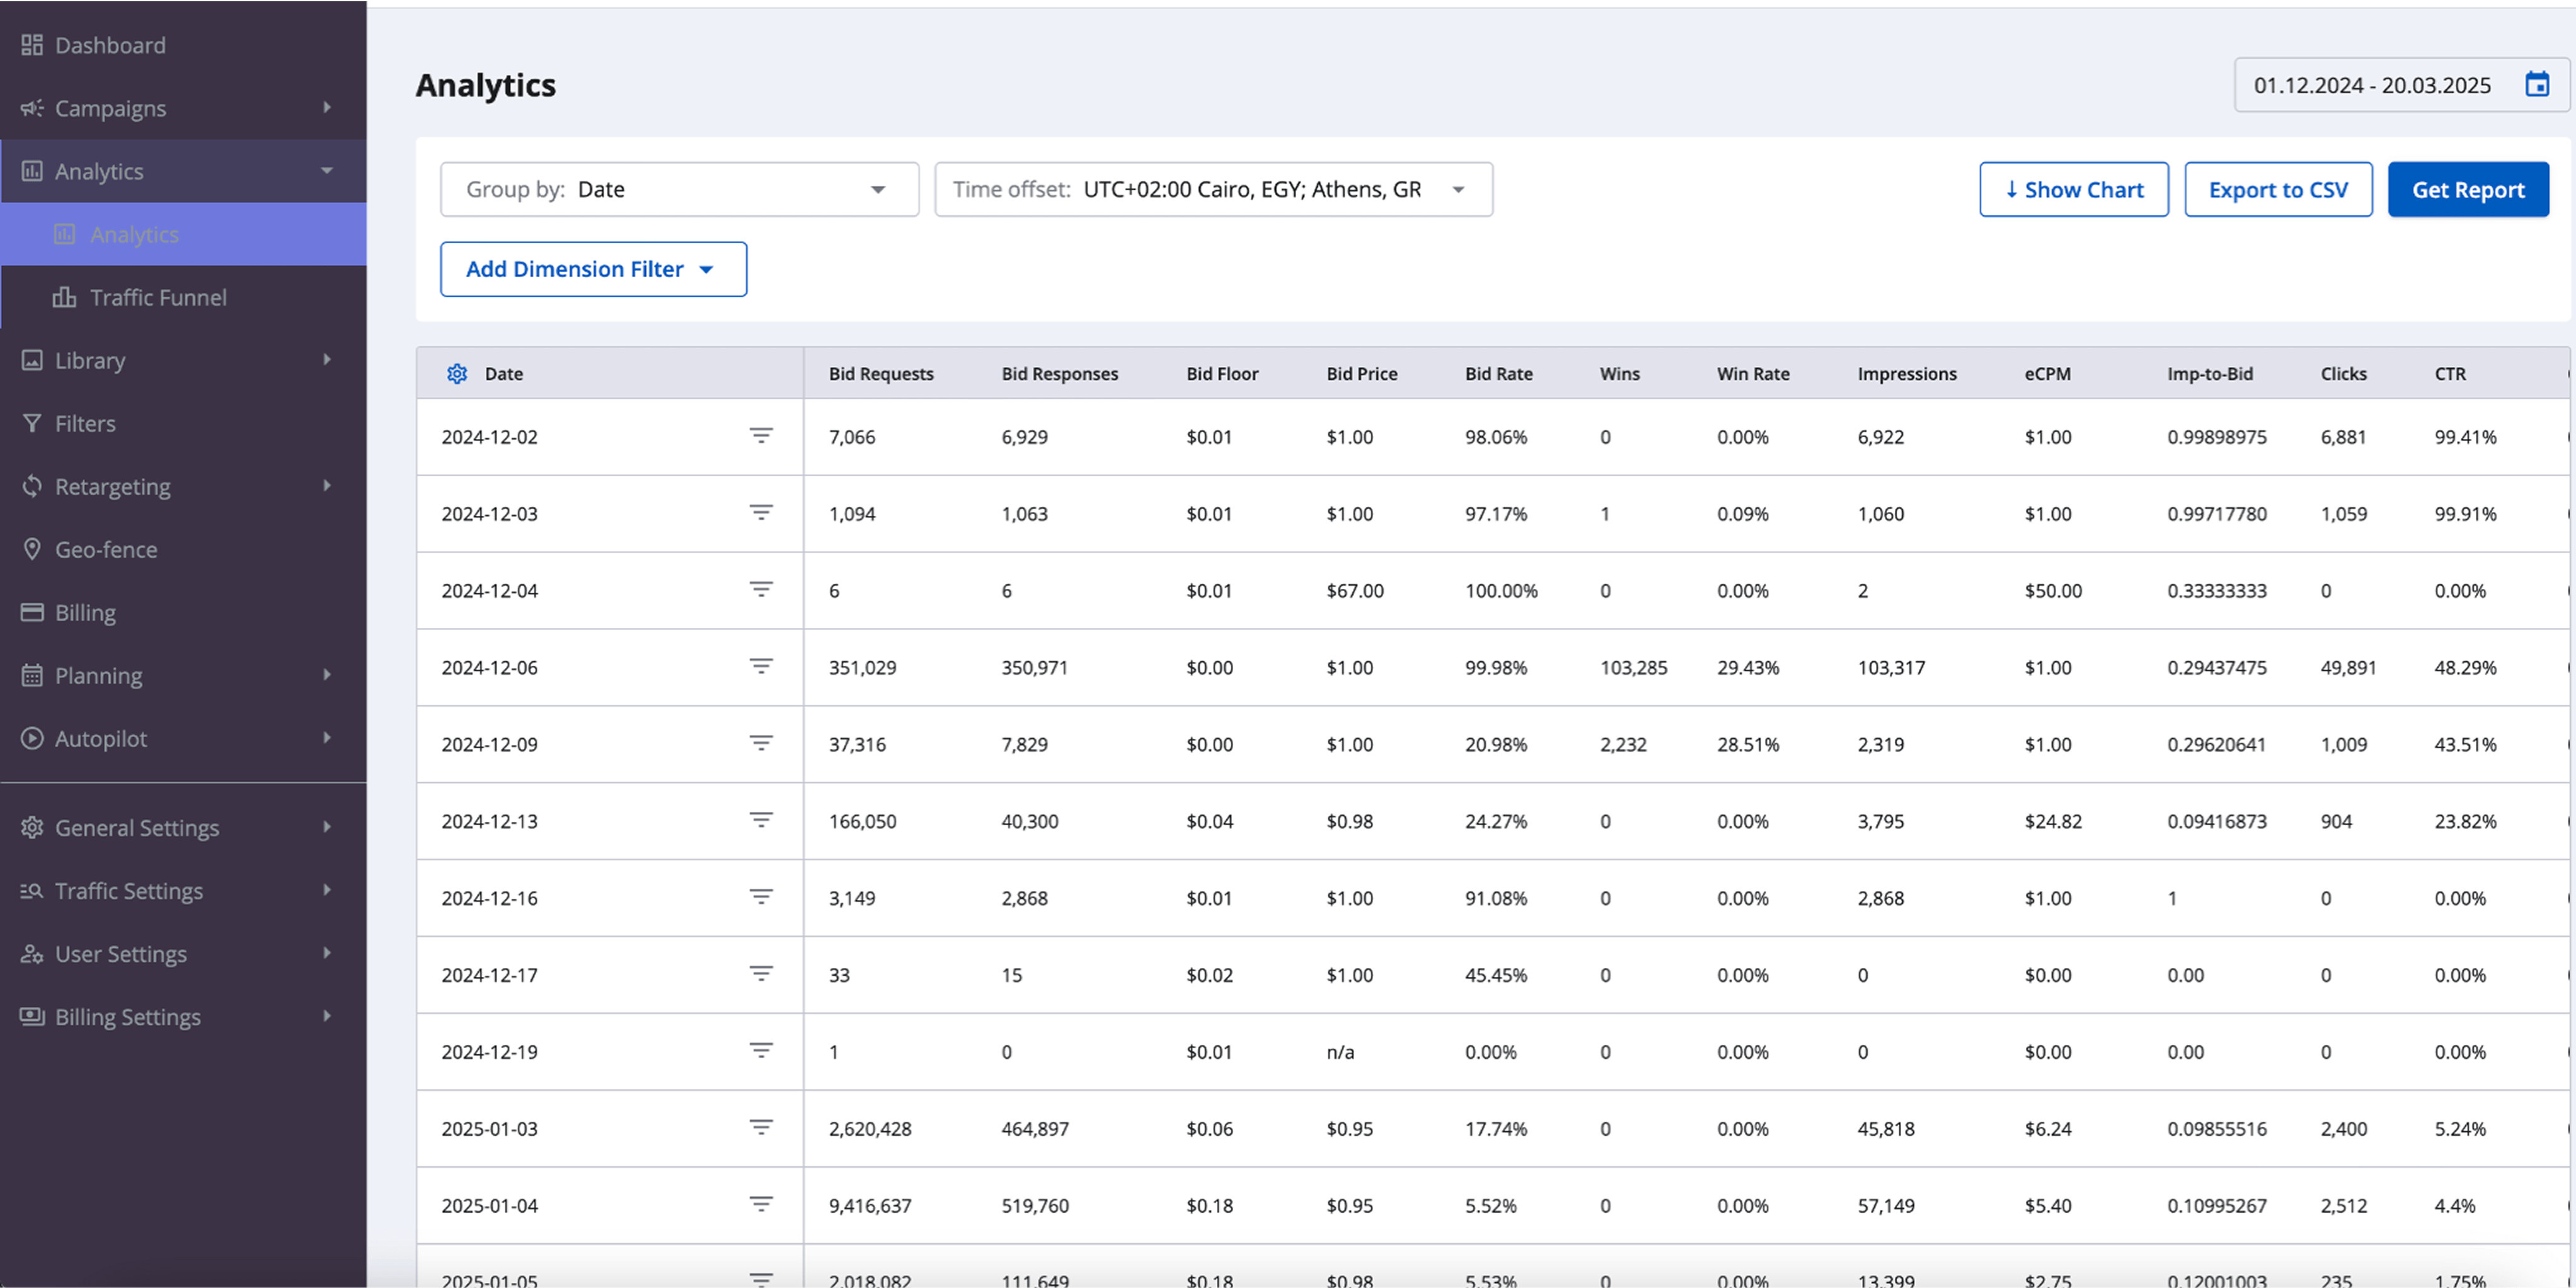
Task: Sort by Bid Requests column header
Action: [881, 373]
